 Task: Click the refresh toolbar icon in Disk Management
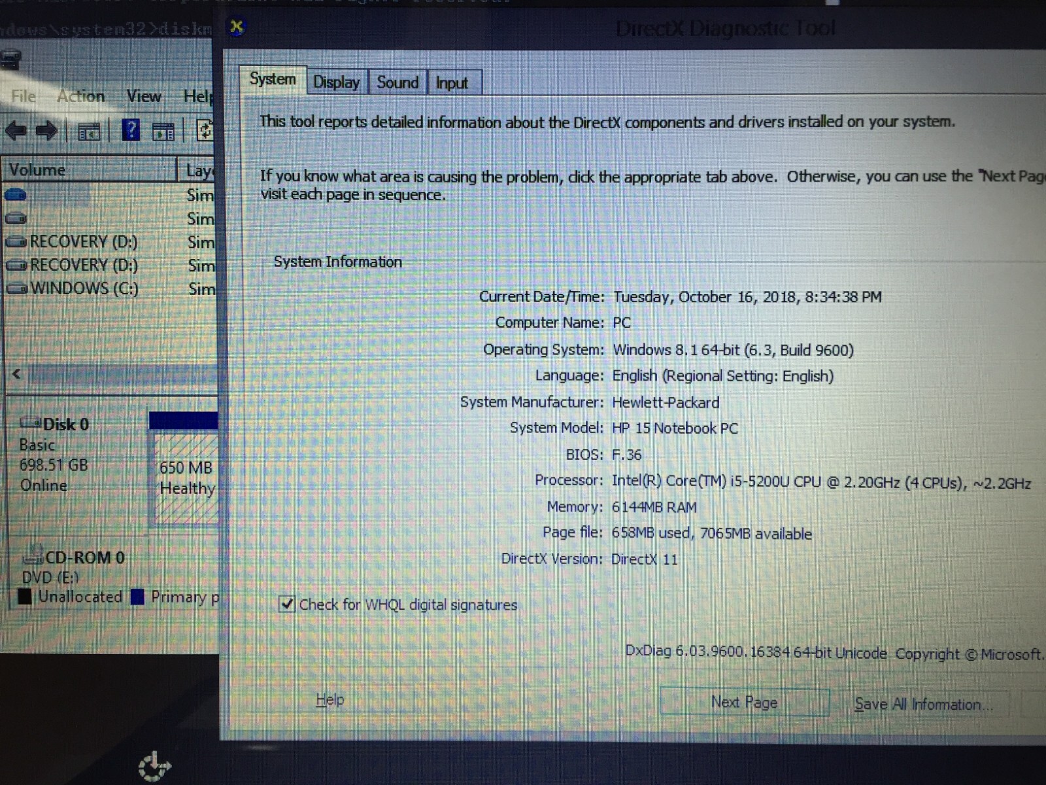point(205,131)
